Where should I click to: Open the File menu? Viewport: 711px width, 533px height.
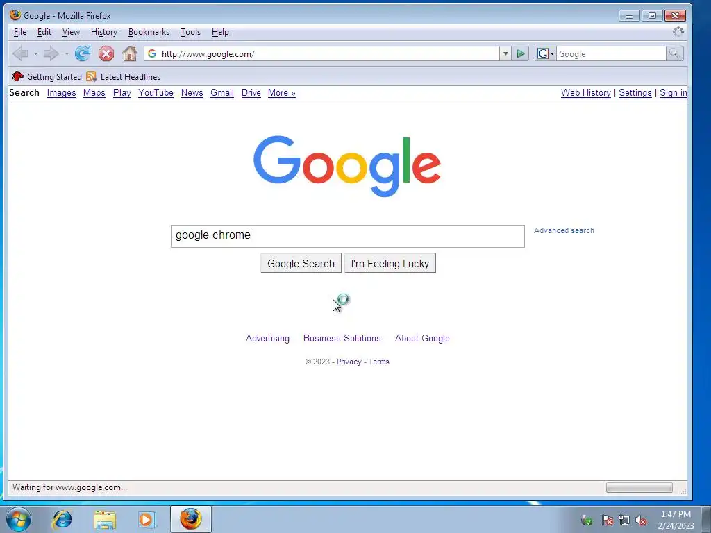coord(20,32)
